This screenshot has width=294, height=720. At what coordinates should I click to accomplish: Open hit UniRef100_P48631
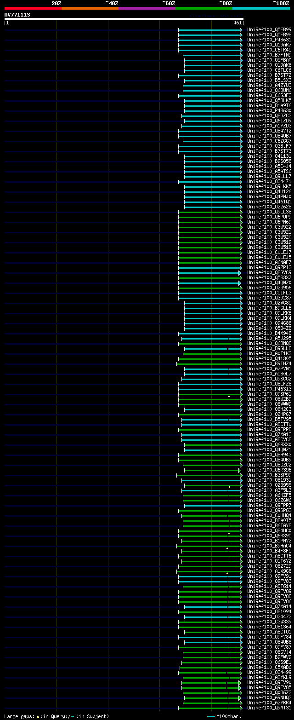click(x=269, y=40)
